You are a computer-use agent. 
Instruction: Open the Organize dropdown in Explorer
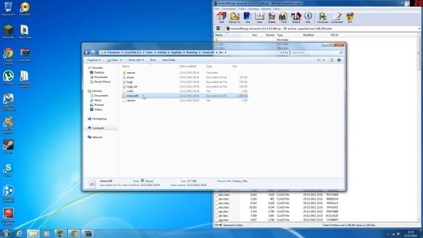94,60
